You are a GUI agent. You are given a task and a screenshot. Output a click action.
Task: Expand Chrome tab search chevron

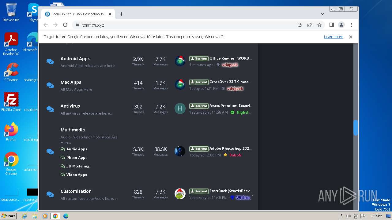[322, 14]
